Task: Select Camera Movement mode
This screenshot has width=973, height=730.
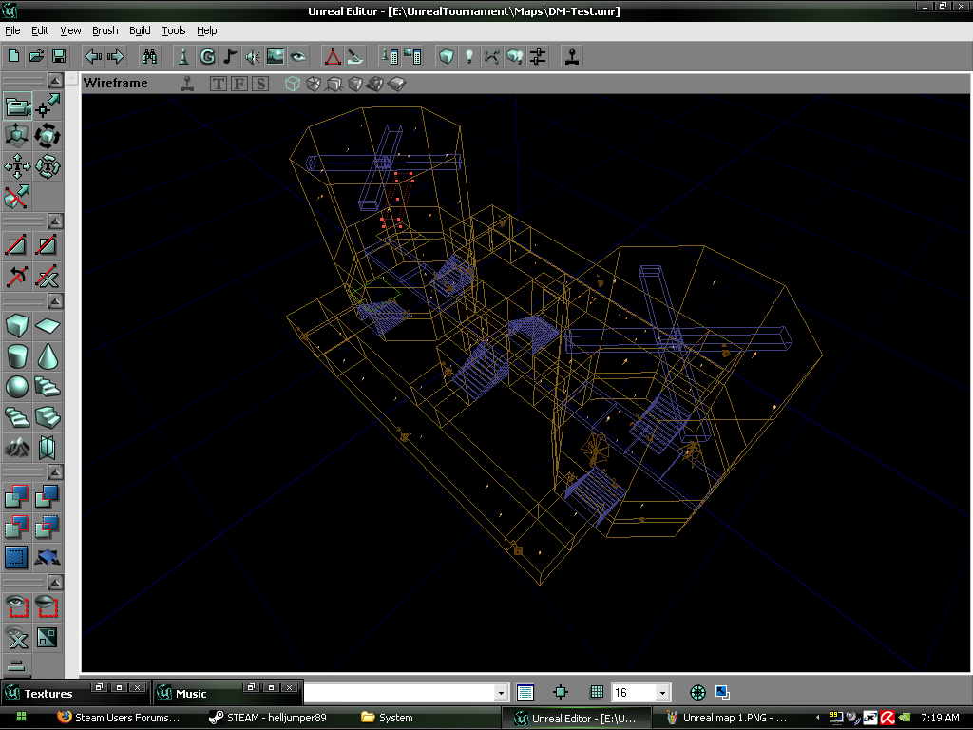Action: coord(17,106)
